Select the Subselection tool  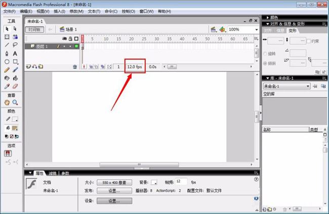(15, 29)
